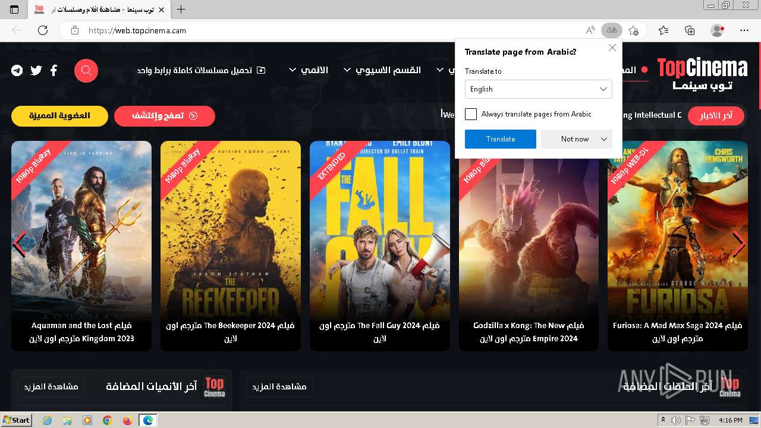Click the Translate button
Viewport: 761px width, 428px height.
pos(501,139)
